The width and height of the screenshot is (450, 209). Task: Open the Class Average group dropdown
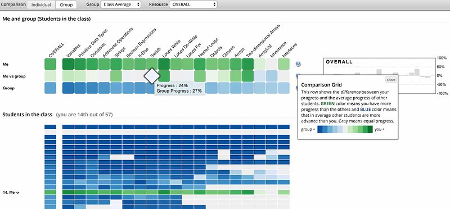tap(121, 4)
